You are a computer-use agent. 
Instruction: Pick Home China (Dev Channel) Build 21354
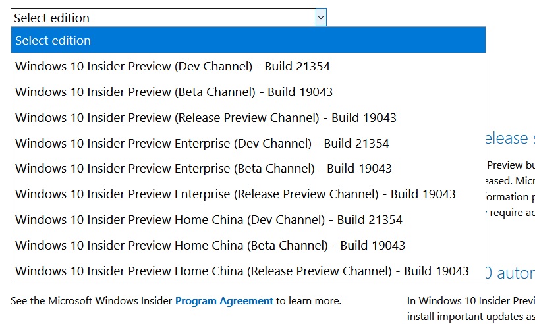click(x=248, y=219)
